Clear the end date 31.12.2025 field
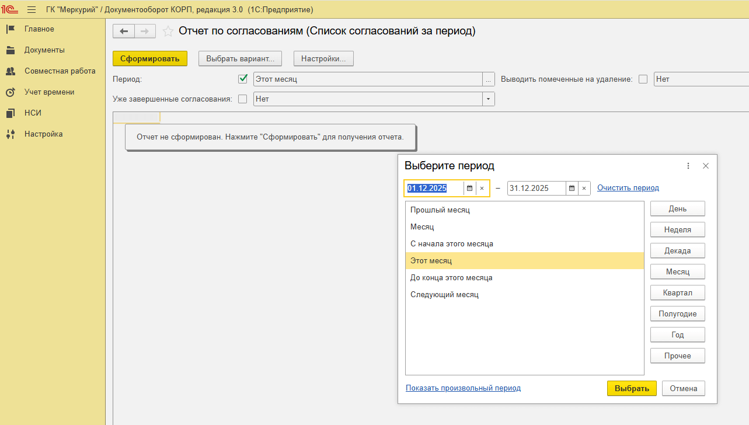Image resolution: width=749 pixels, height=425 pixels. click(x=584, y=188)
